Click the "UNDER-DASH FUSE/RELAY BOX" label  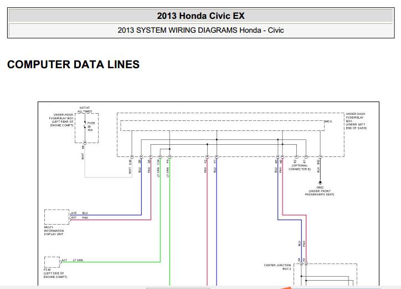[356, 118]
